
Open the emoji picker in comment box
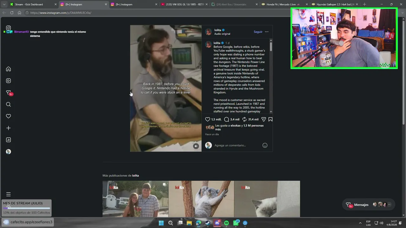tap(265, 145)
